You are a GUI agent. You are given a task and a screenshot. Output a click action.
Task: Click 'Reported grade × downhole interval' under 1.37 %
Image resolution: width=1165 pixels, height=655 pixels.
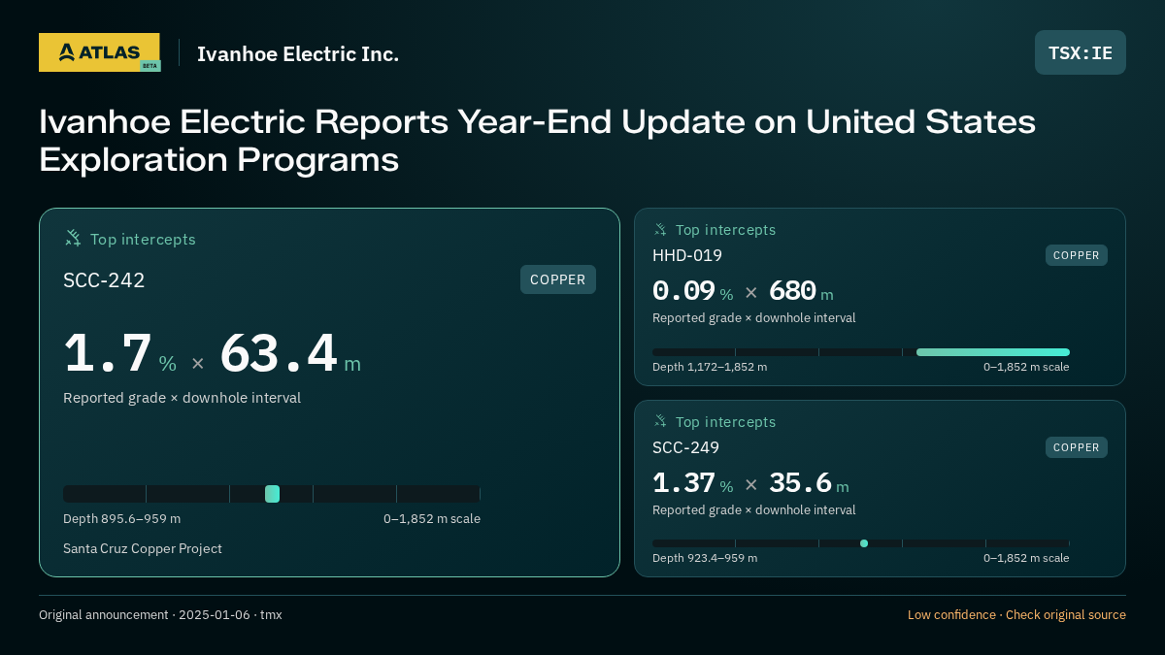pos(754,510)
